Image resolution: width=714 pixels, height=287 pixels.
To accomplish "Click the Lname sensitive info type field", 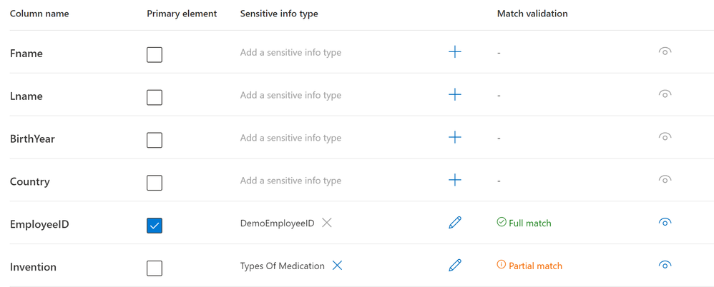I will 290,95.
